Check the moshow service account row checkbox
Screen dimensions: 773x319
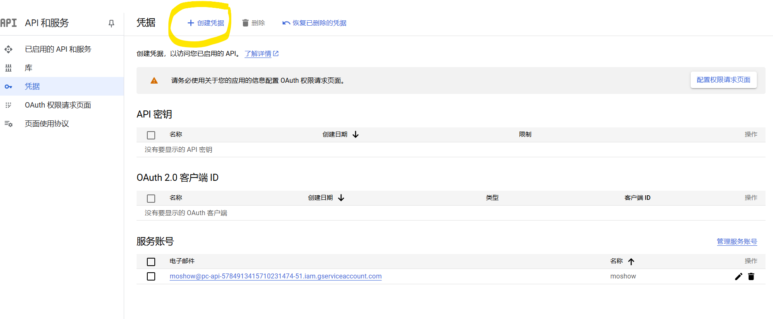[151, 276]
